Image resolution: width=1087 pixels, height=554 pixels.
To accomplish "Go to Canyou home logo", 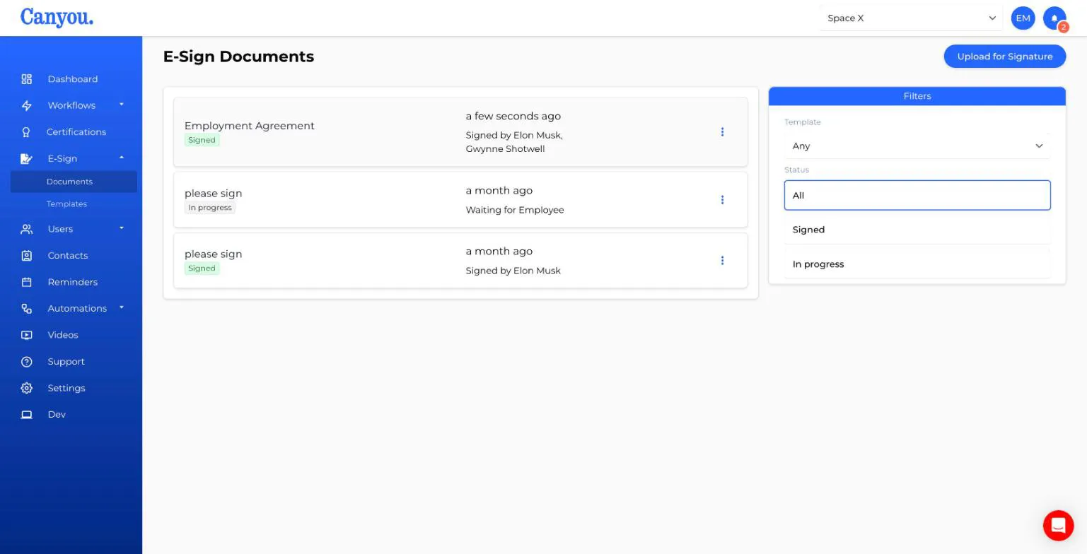I will pos(57,17).
